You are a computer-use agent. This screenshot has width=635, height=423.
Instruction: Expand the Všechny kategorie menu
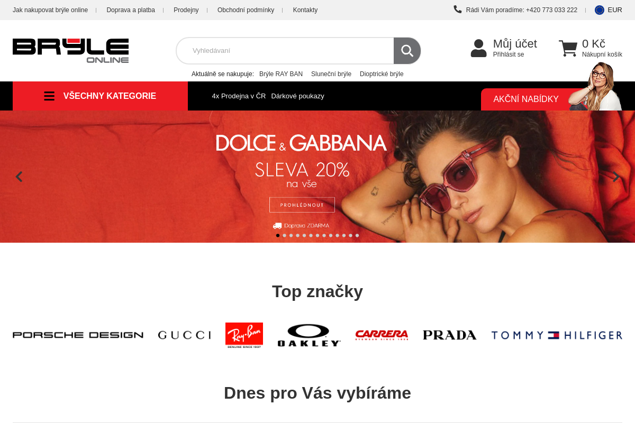point(100,96)
